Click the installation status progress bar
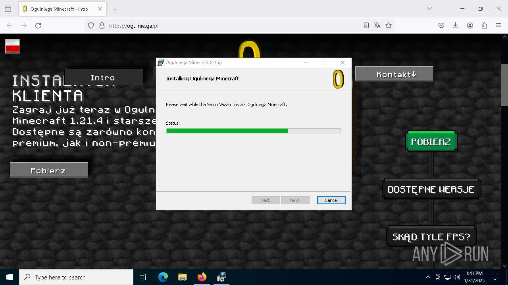Image resolution: width=508 pixels, height=285 pixels. coord(253,131)
